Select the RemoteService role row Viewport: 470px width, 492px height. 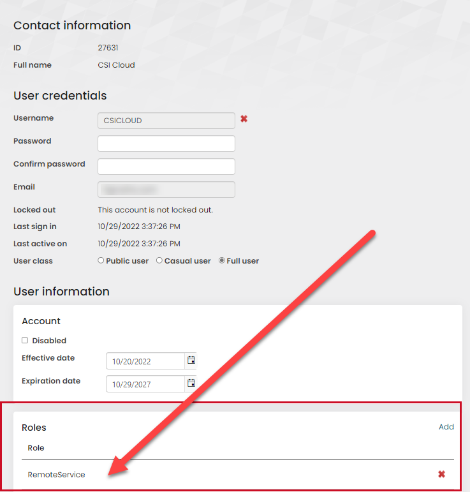pyautogui.click(x=57, y=475)
